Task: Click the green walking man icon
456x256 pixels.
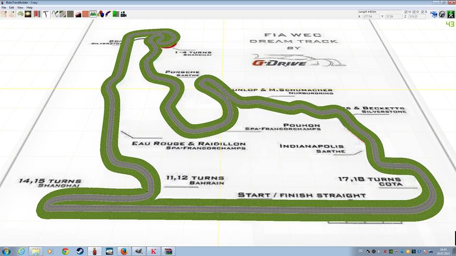Action: click(x=451, y=14)
